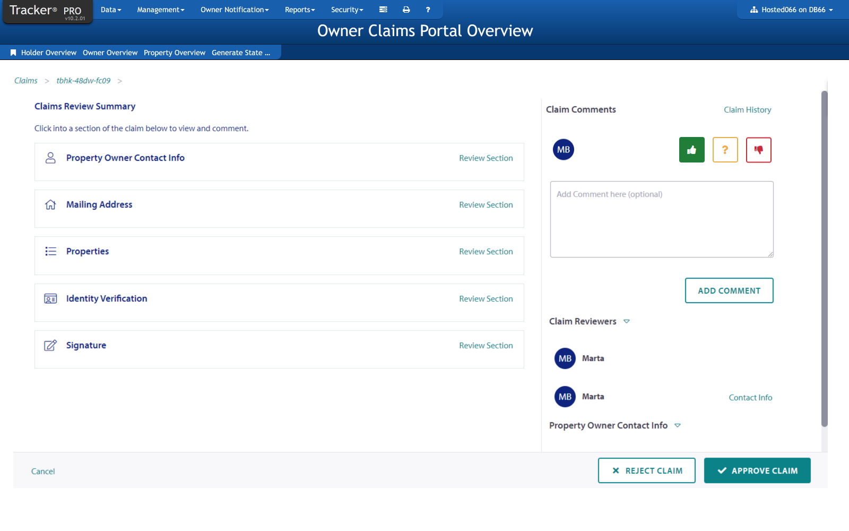This screenshot has height=531, width=849.
Task: Open the Reports menu
Action: [300, 10]
